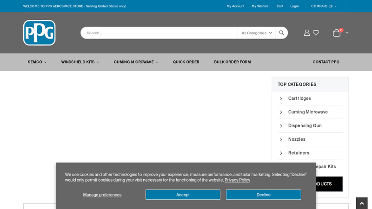Select Retainers category
Screen dimensions: 372x209
[299, 153]
